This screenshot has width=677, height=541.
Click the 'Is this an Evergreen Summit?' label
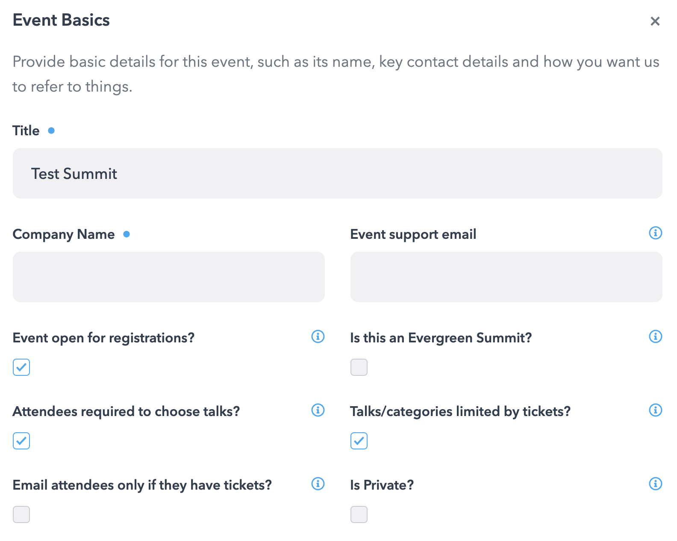pyautogui.click(x=441, y=338)
